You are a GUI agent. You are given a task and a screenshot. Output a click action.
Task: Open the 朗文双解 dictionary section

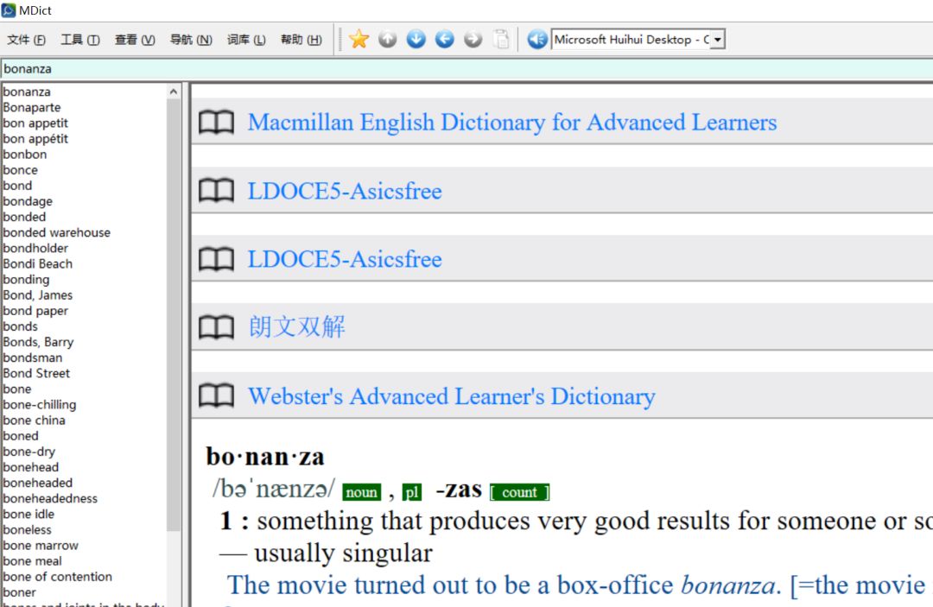pyautogui.click(x=297, y=327)
